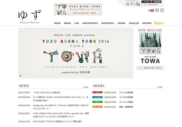Open the 『LIVE SDD 2016』 news item
This screenshot has height=127, width=182.
(47, 92)
